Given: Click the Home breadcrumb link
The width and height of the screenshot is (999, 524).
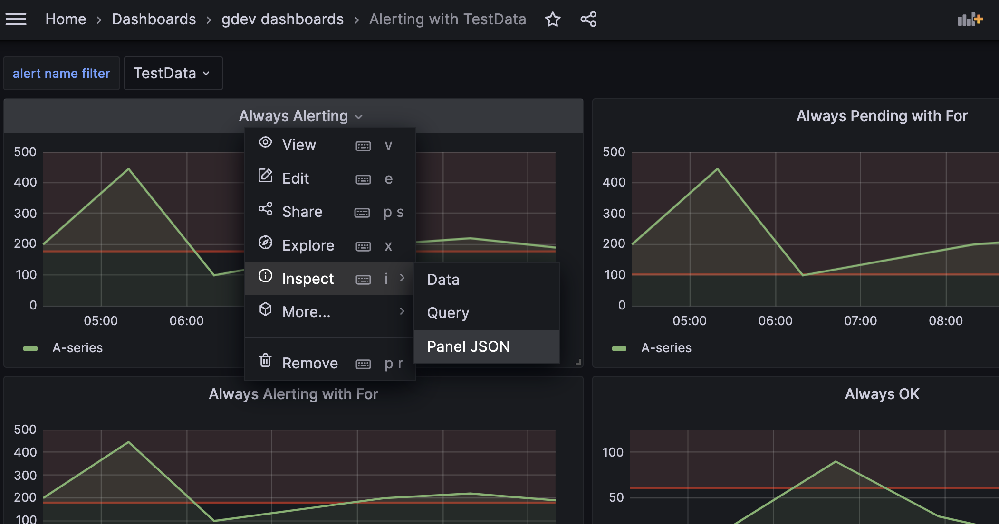Looking at the screenshot, I should pyautogui.click(x=66, y=19).
